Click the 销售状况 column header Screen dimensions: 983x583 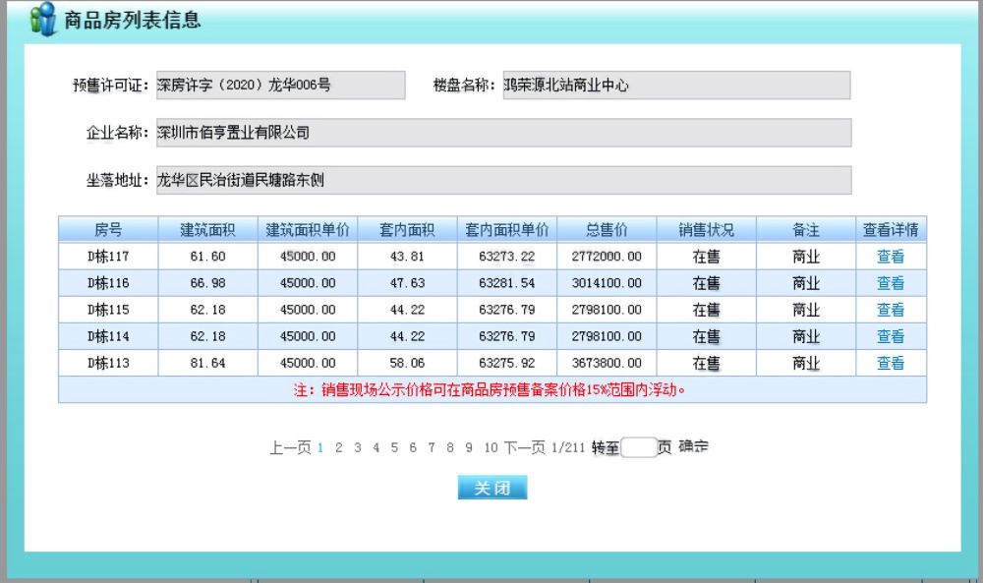click(x=707, y=229)
